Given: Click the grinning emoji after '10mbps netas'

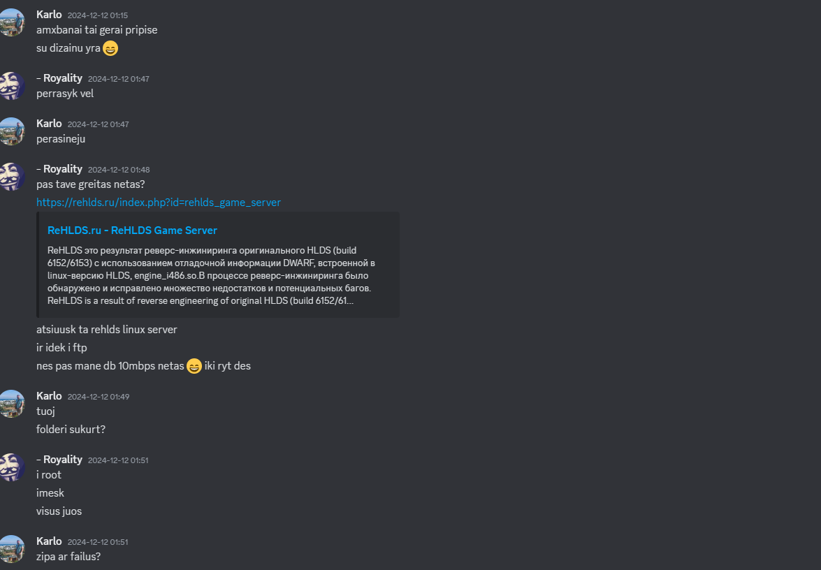Looking at the screenshot, I should pyautogui.click(x=194, y=366).
